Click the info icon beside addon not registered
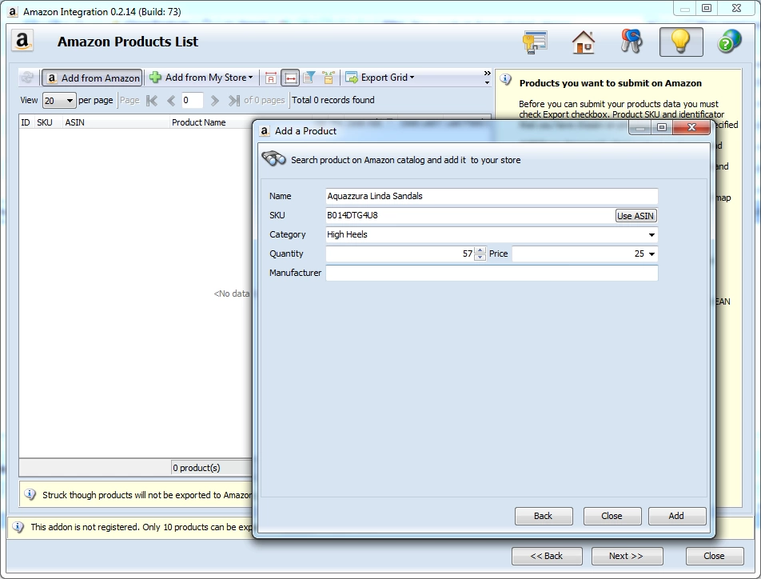This screenshot has height=579, width=761. [18, 526]
